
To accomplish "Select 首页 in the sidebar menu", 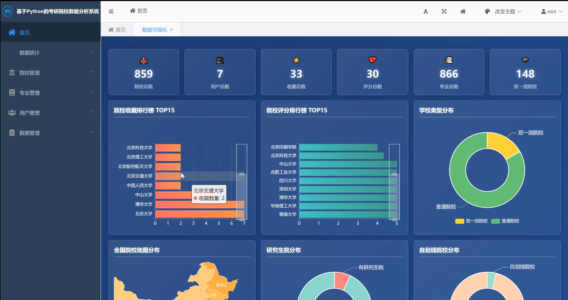I will (x=50, y=32).
